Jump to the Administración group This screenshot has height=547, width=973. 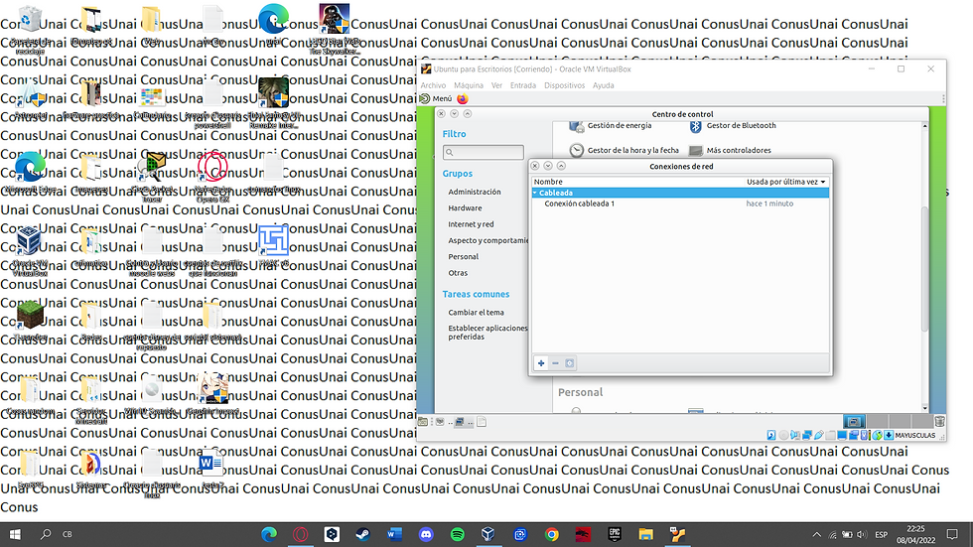point(475,193)
